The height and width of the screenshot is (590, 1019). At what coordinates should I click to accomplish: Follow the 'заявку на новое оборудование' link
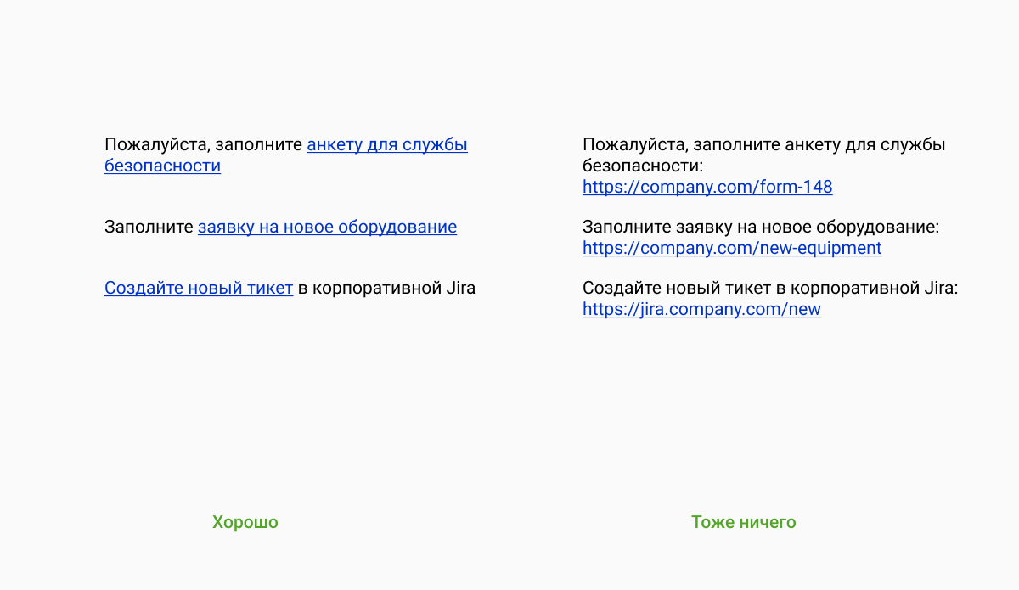pos(327,228)
